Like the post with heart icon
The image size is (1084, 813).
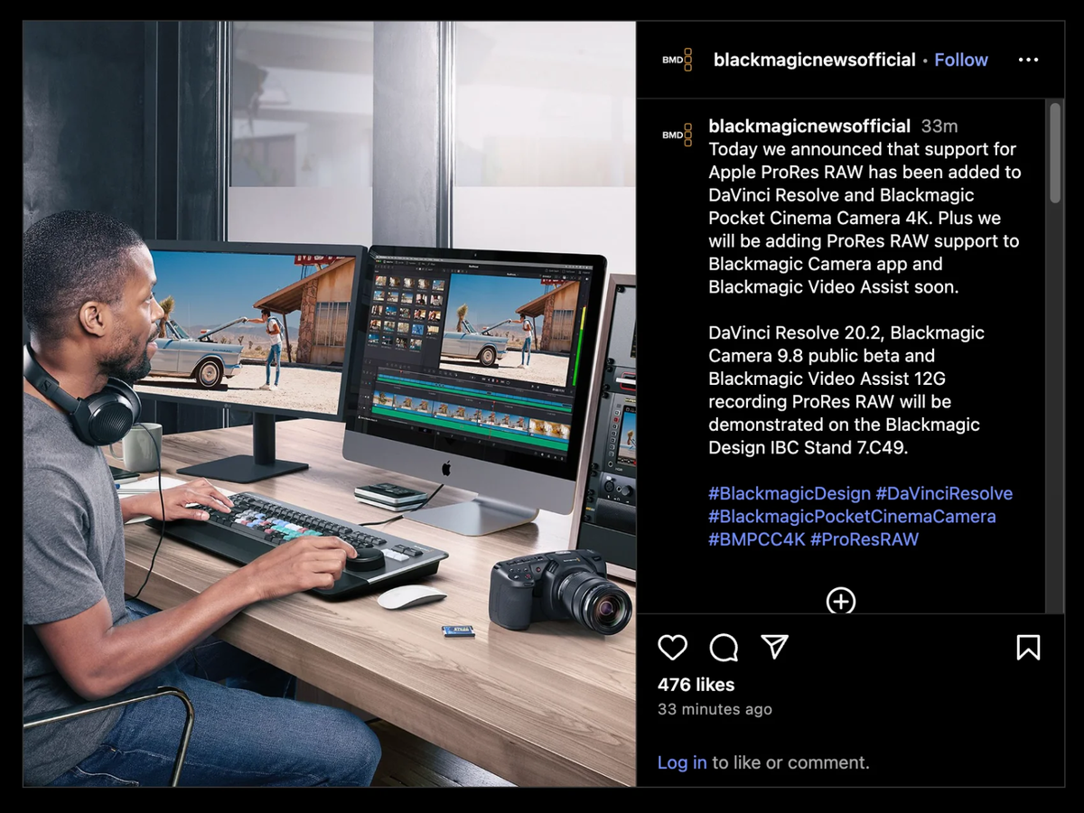pyautogui.click(x=672, y=647)
